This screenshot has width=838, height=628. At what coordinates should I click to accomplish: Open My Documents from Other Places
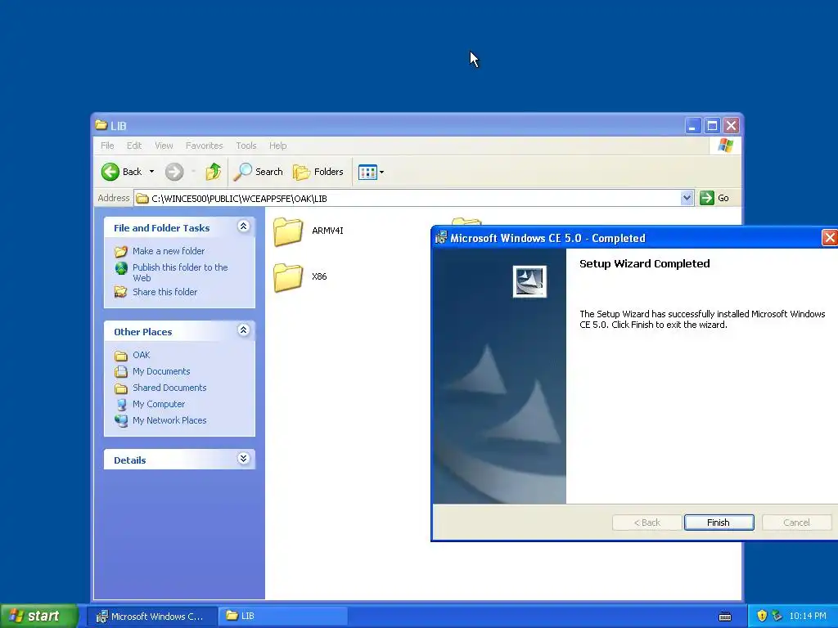click(x=161, y=372)
